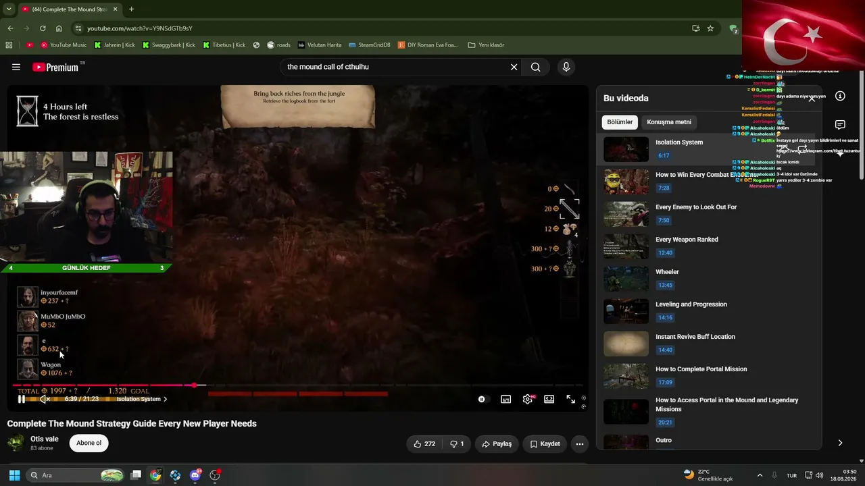The image size is (865, 486).
Task: Show hidden system tray icons
Action: (x=760, y=475)
